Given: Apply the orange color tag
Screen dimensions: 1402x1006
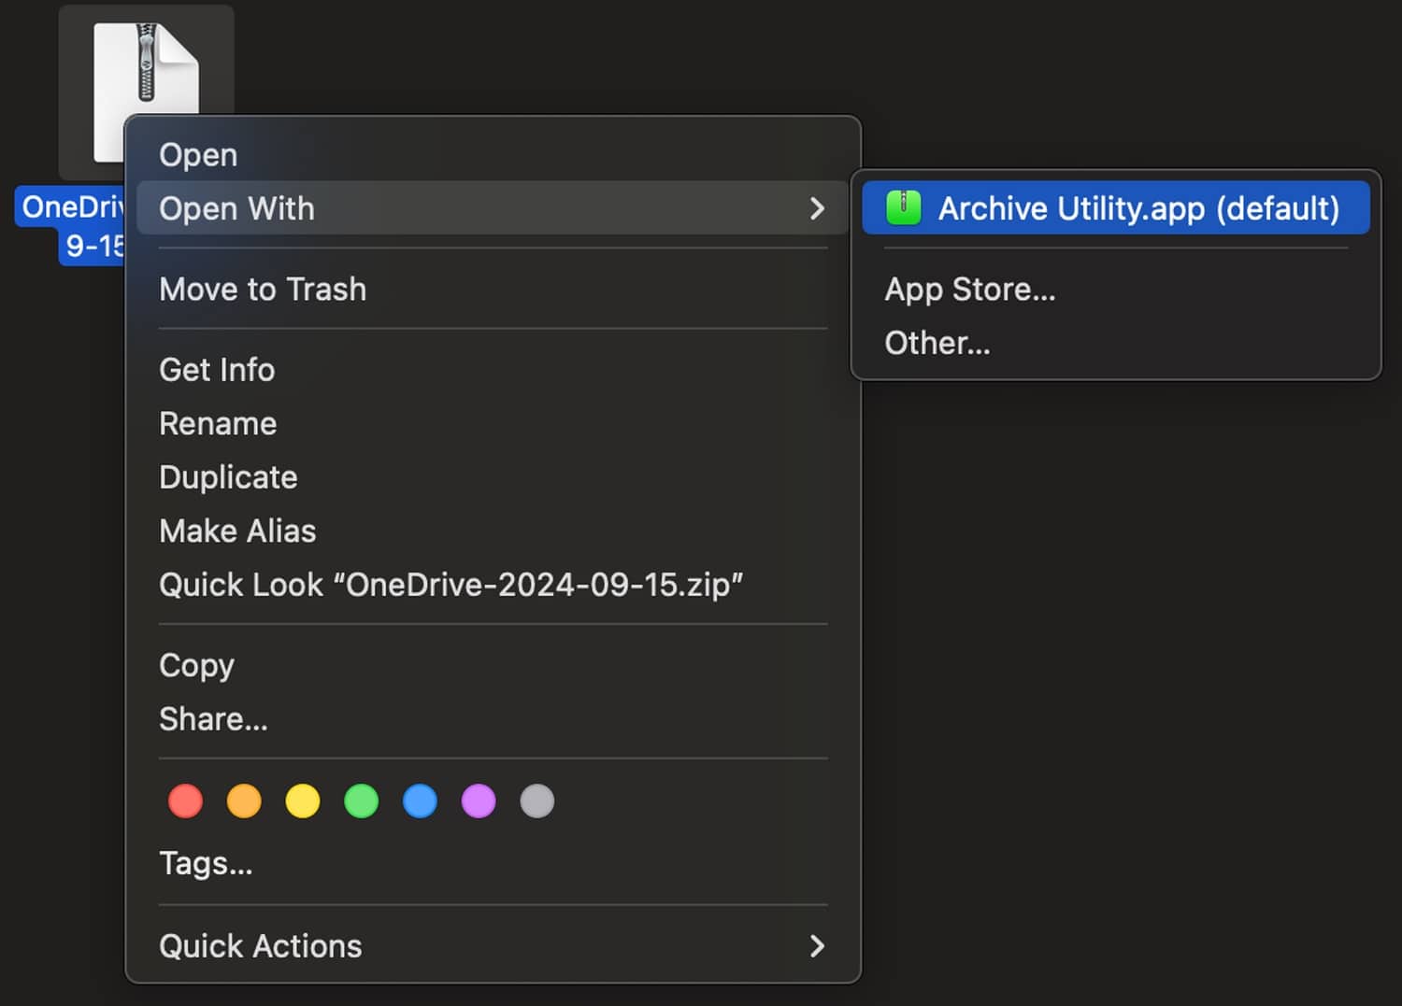Looking at the screenshot, I should (244, 801).
